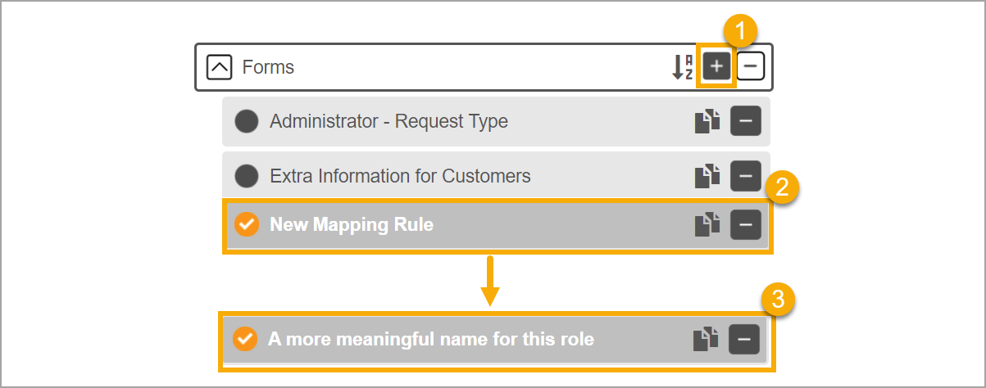Remove the Administrator - Request Type form
The height and width of the screenshot is (388, 986).
[x=746, y=122]
